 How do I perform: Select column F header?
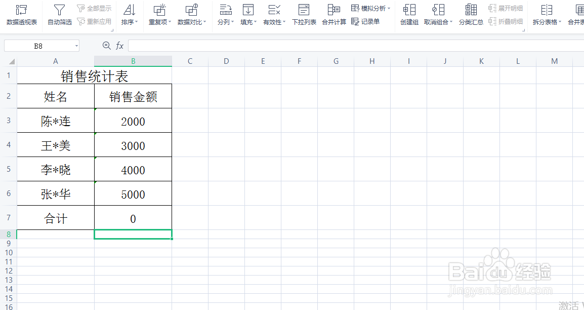point(299,61)
